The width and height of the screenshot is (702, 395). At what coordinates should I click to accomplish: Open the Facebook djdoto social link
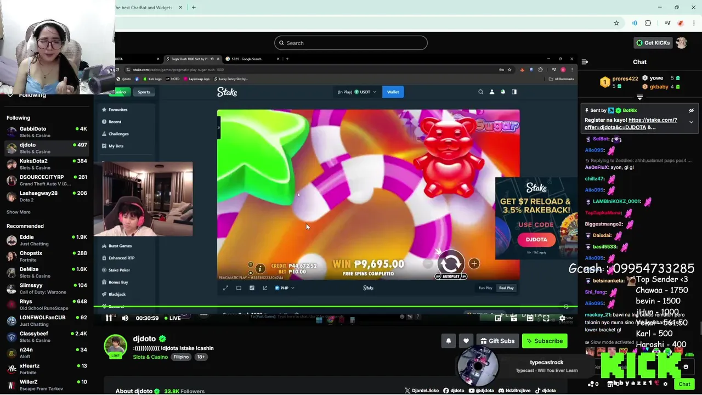click(453, 391)
